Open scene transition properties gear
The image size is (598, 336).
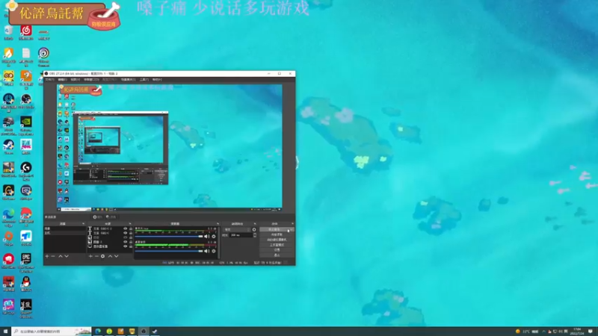tap(254, 230)
